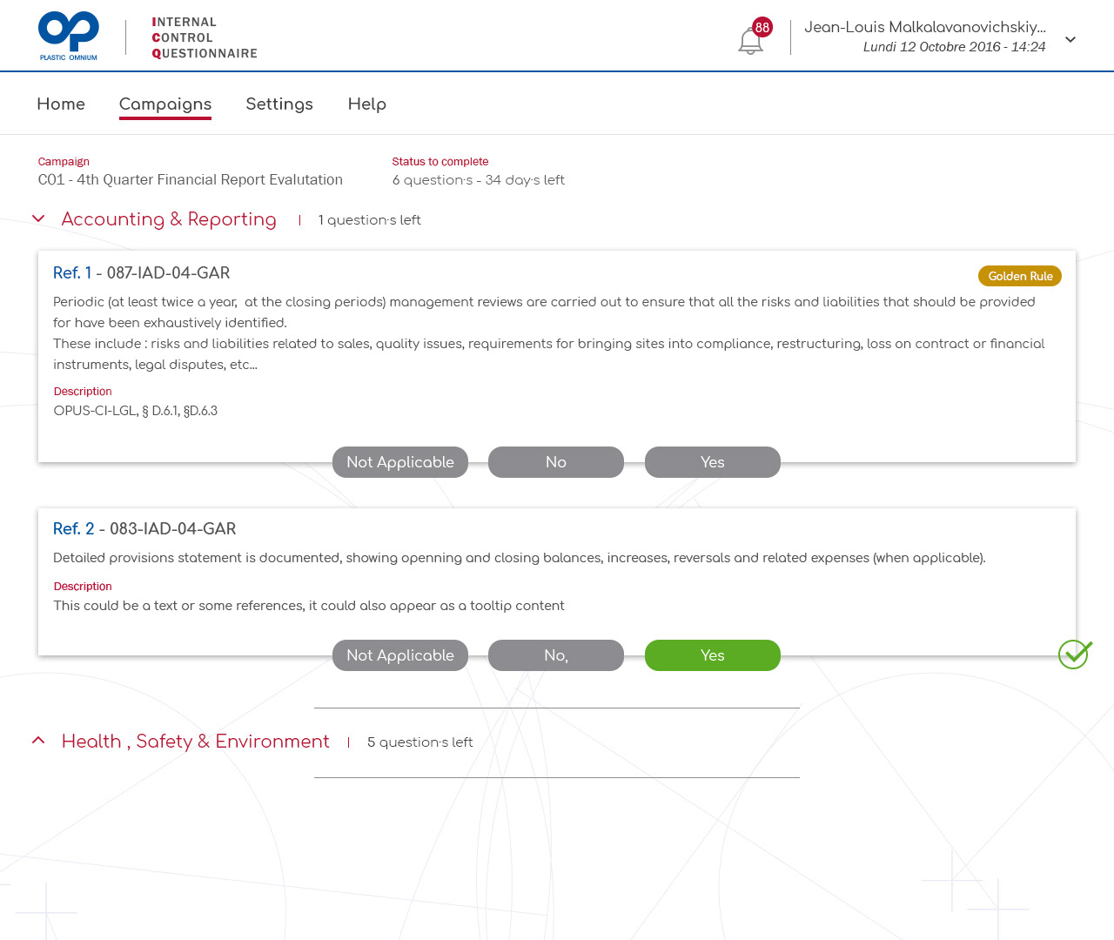Viewport: 1114px width, 940px height.
Task: Select Yes for Ref. 1 question
Action: (x=712, y=462)
